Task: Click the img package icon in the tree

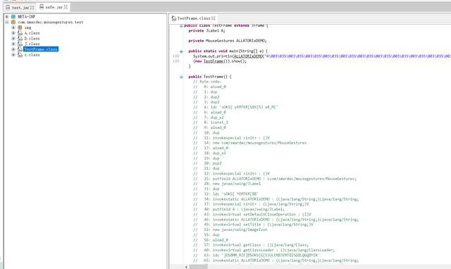Action: point(20,27)
